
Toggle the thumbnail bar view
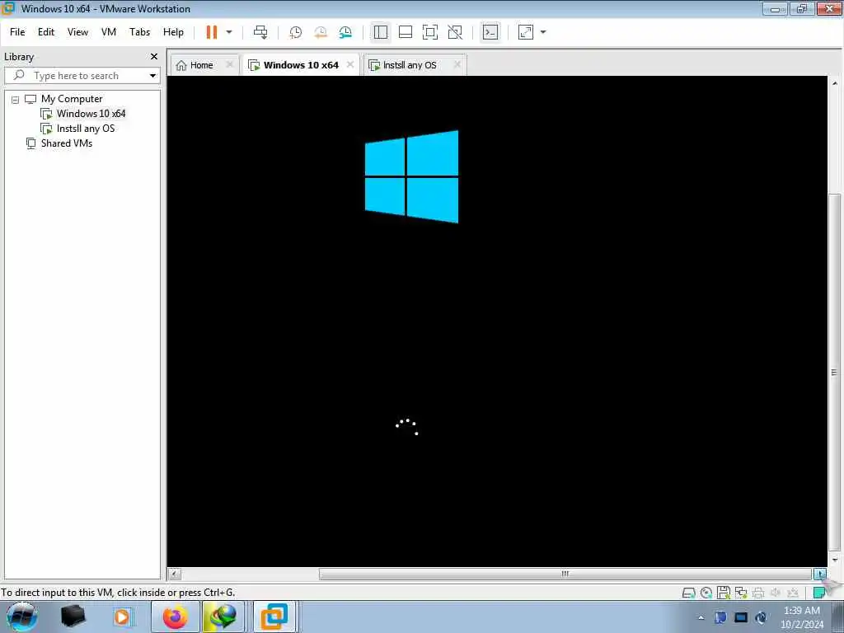406,32
